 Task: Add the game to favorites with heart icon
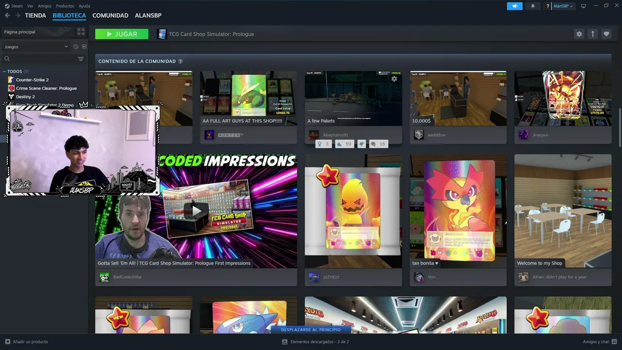tap(606, 34)
